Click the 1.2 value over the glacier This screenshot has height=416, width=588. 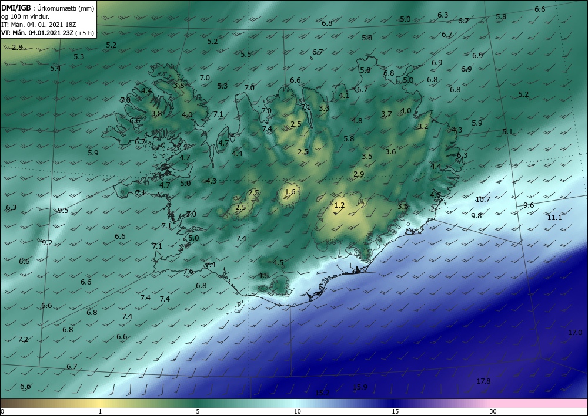[339, 205]
